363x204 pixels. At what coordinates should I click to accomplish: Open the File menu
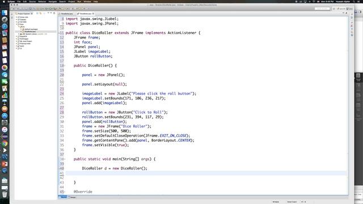point(19,2)
